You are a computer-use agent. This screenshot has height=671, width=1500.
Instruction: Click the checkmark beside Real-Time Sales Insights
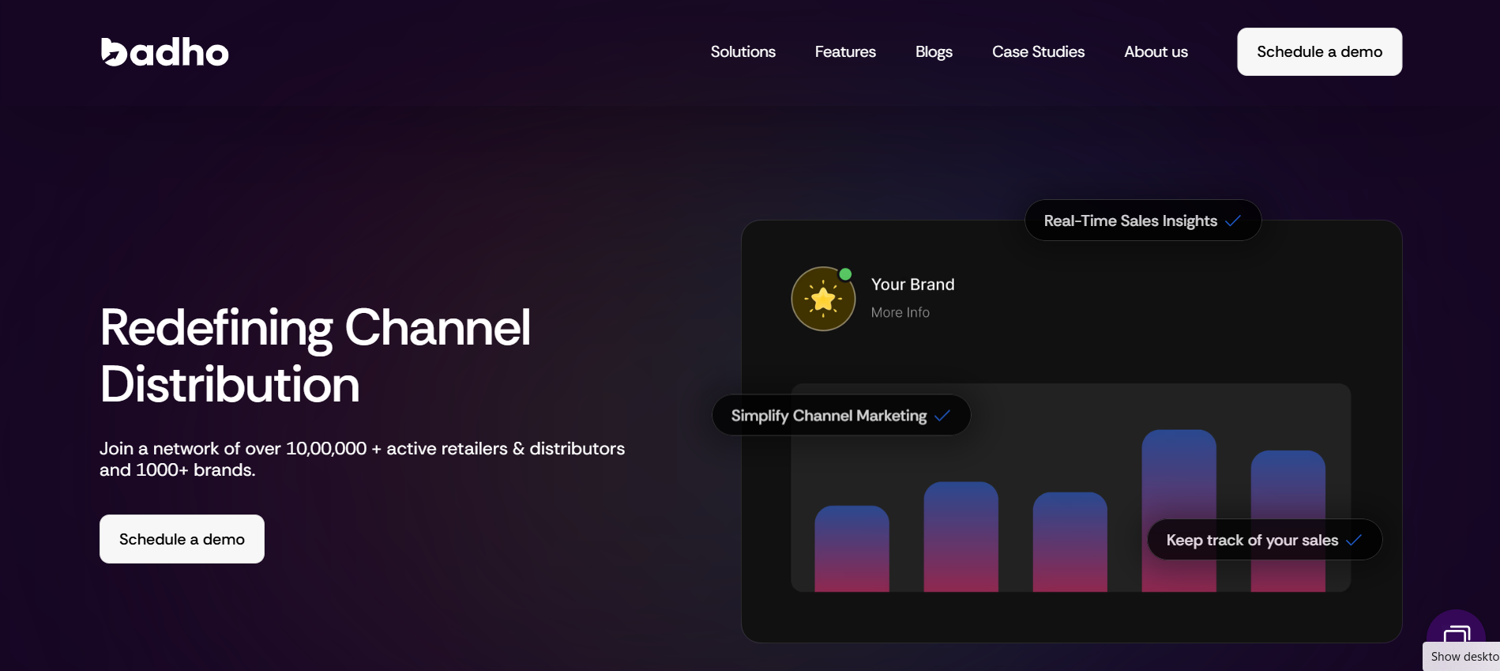[x=1233, y=221]
